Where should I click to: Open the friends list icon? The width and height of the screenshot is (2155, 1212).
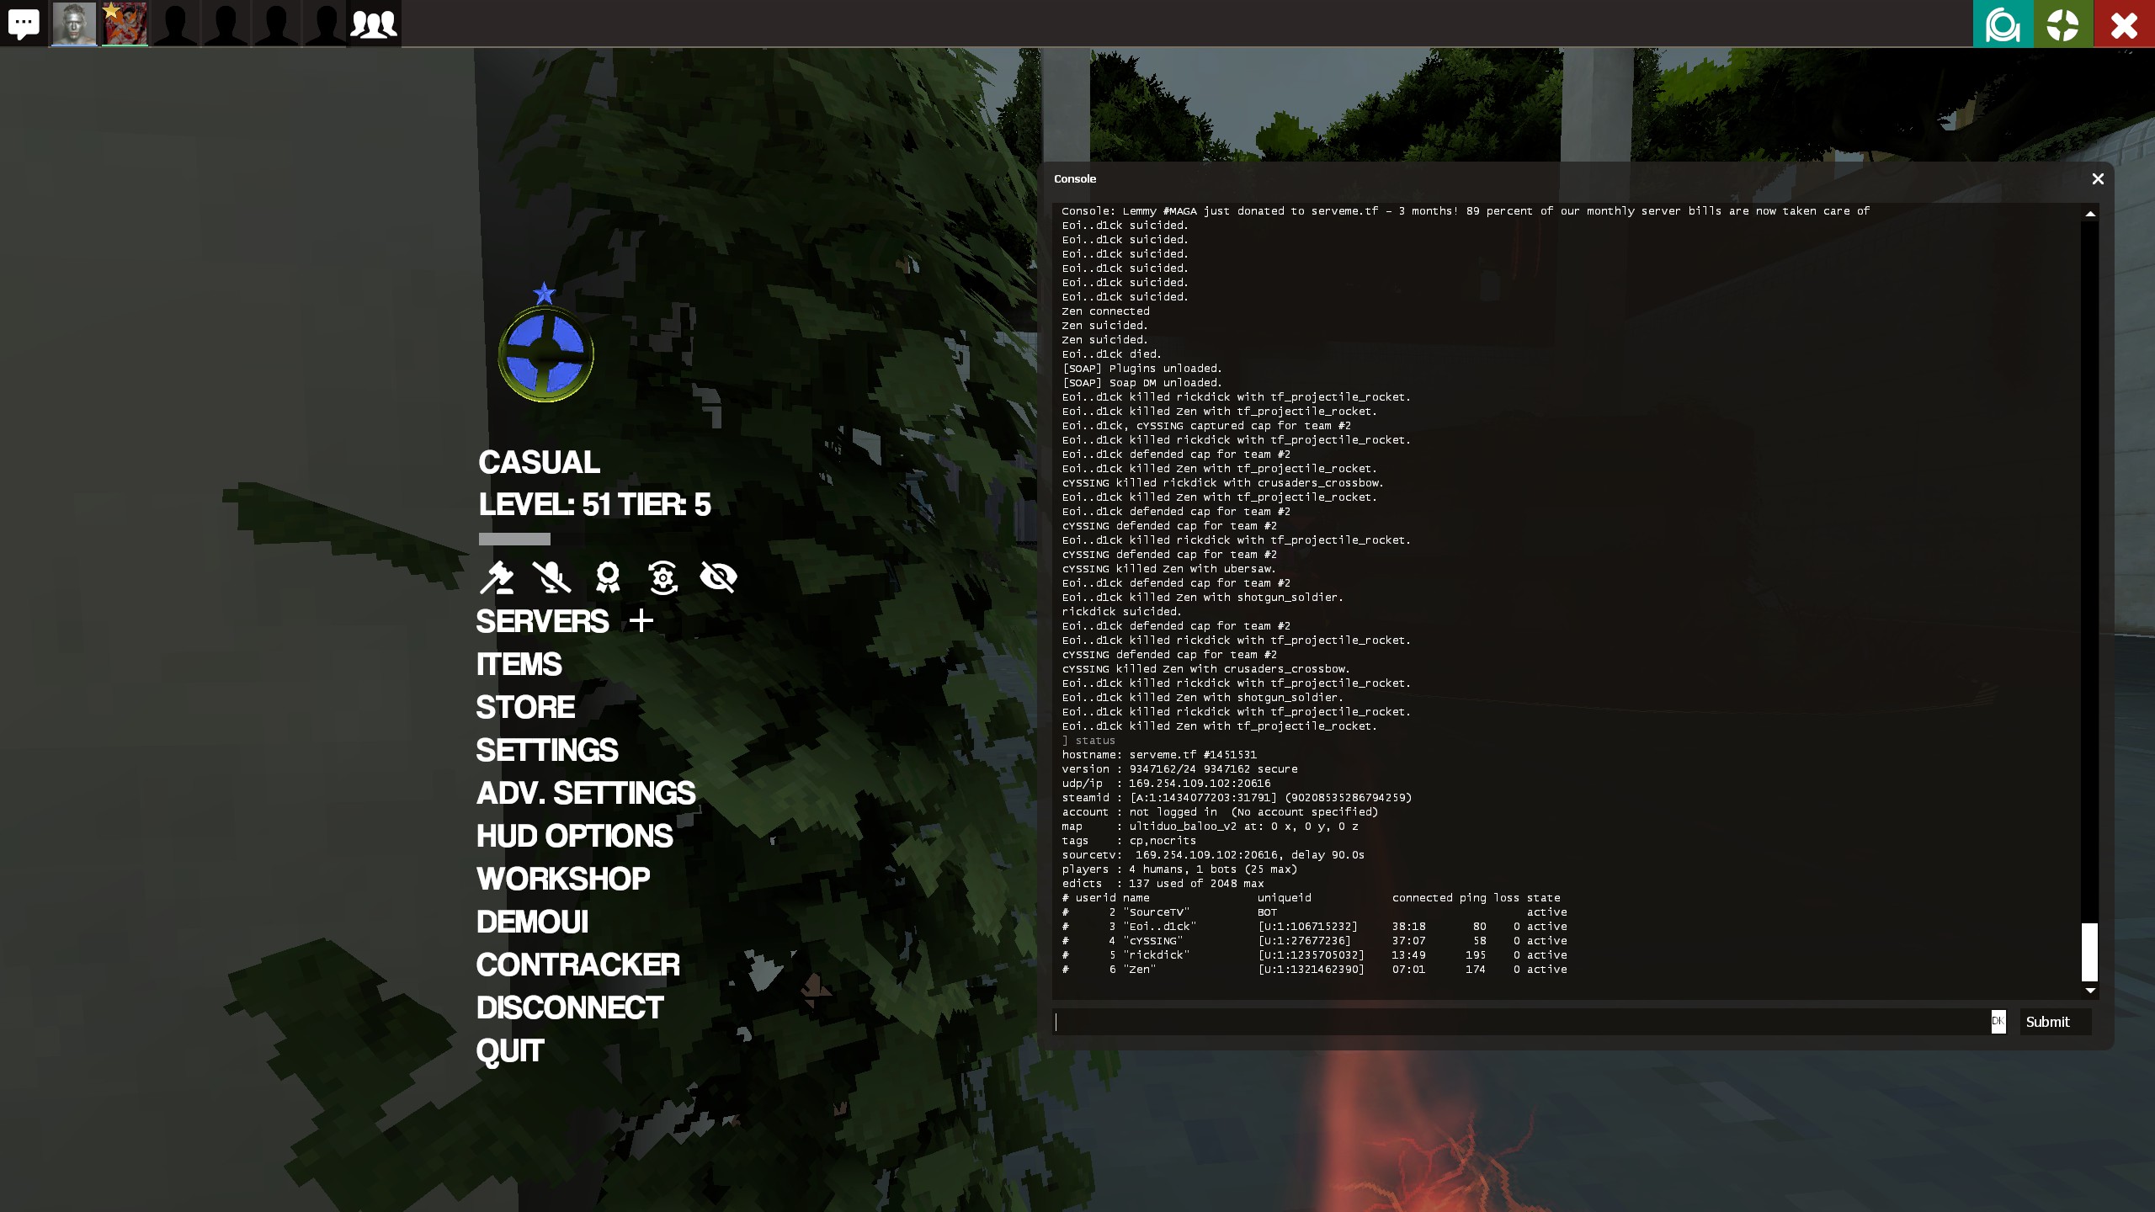373,24
